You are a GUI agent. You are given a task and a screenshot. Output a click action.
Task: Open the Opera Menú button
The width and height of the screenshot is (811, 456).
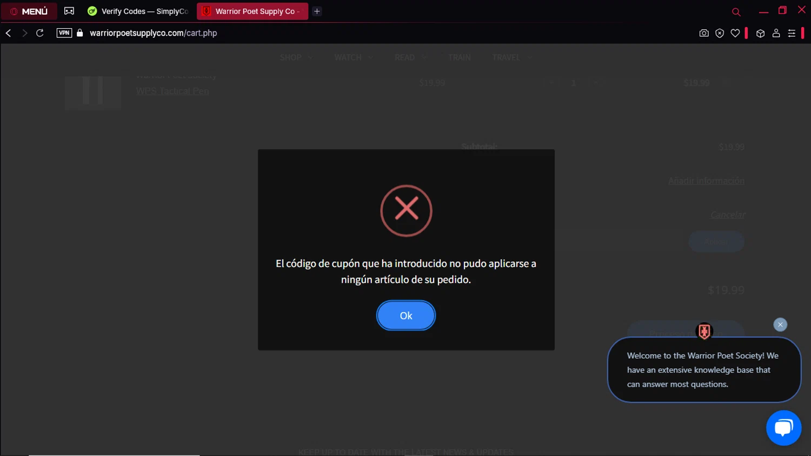pyautogui.click(x=29, y=11)
